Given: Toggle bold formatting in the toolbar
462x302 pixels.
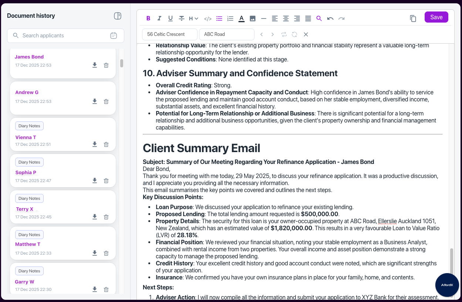Looking at the screenshot, I should [x=148, y=19].
